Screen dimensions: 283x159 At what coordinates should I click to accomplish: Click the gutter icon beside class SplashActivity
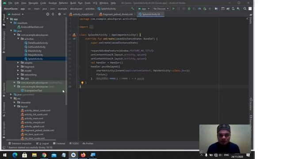[74, 35]
